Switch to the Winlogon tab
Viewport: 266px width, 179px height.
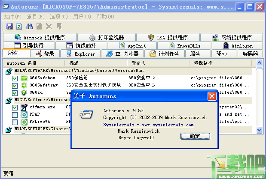pos(238,45)
